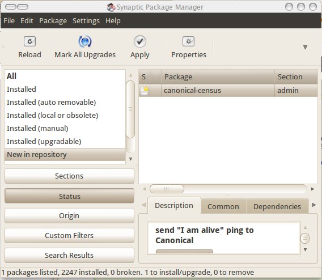
Task: Select the Installed filter entry
Action: coord(65,90)
